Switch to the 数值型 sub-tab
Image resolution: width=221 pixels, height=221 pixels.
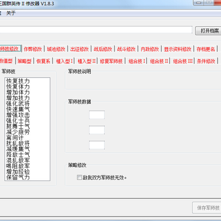coord(7,61)
